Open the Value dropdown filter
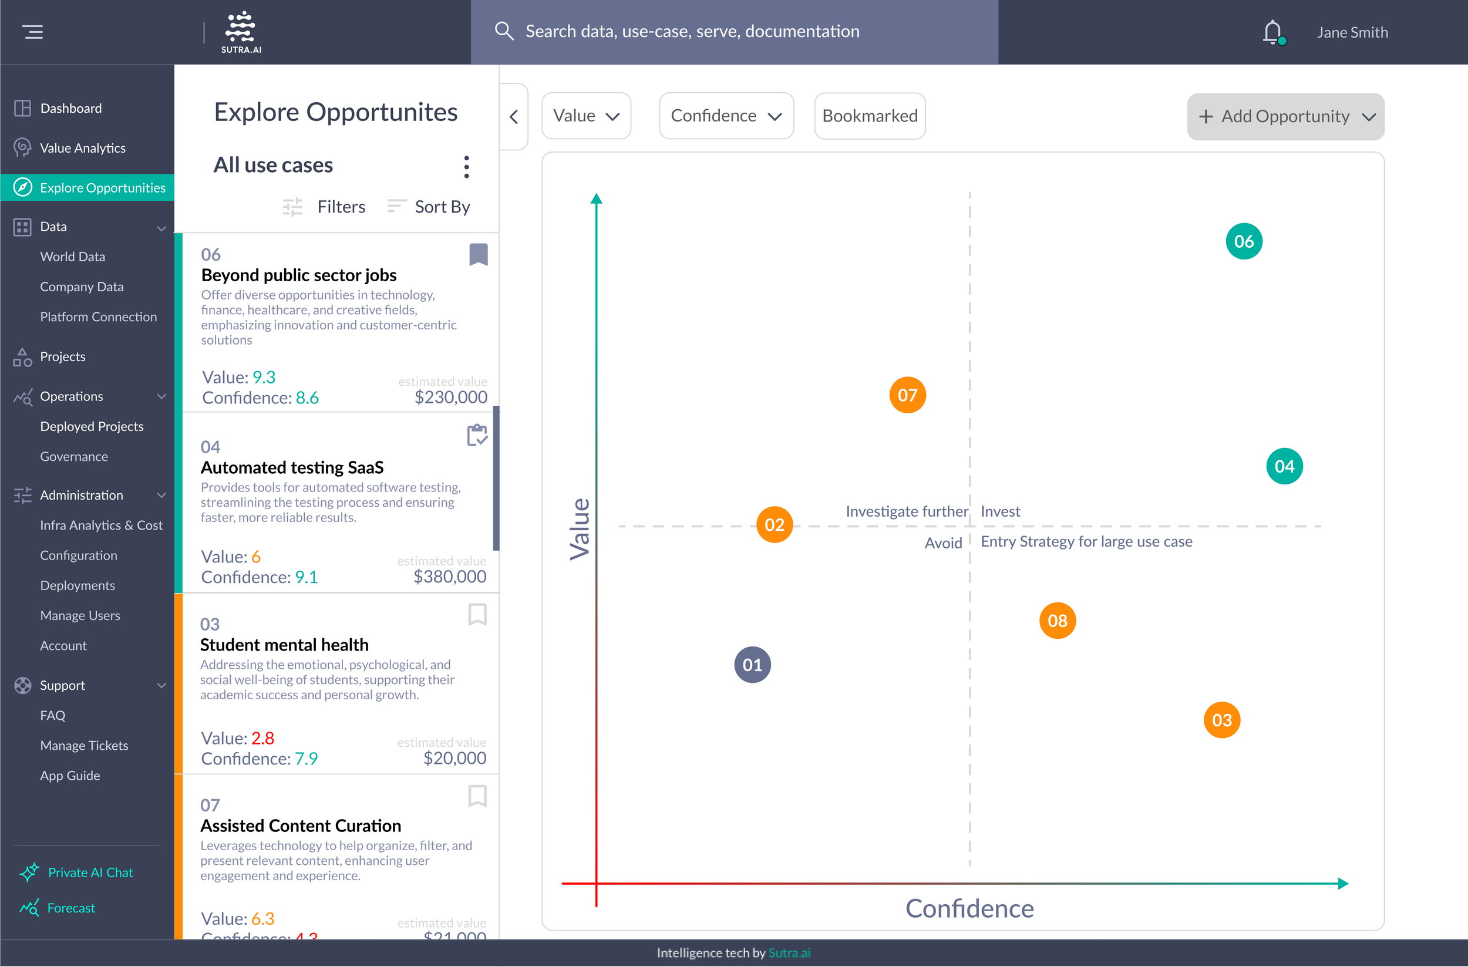1468x967 pixels. click(586, 116)
